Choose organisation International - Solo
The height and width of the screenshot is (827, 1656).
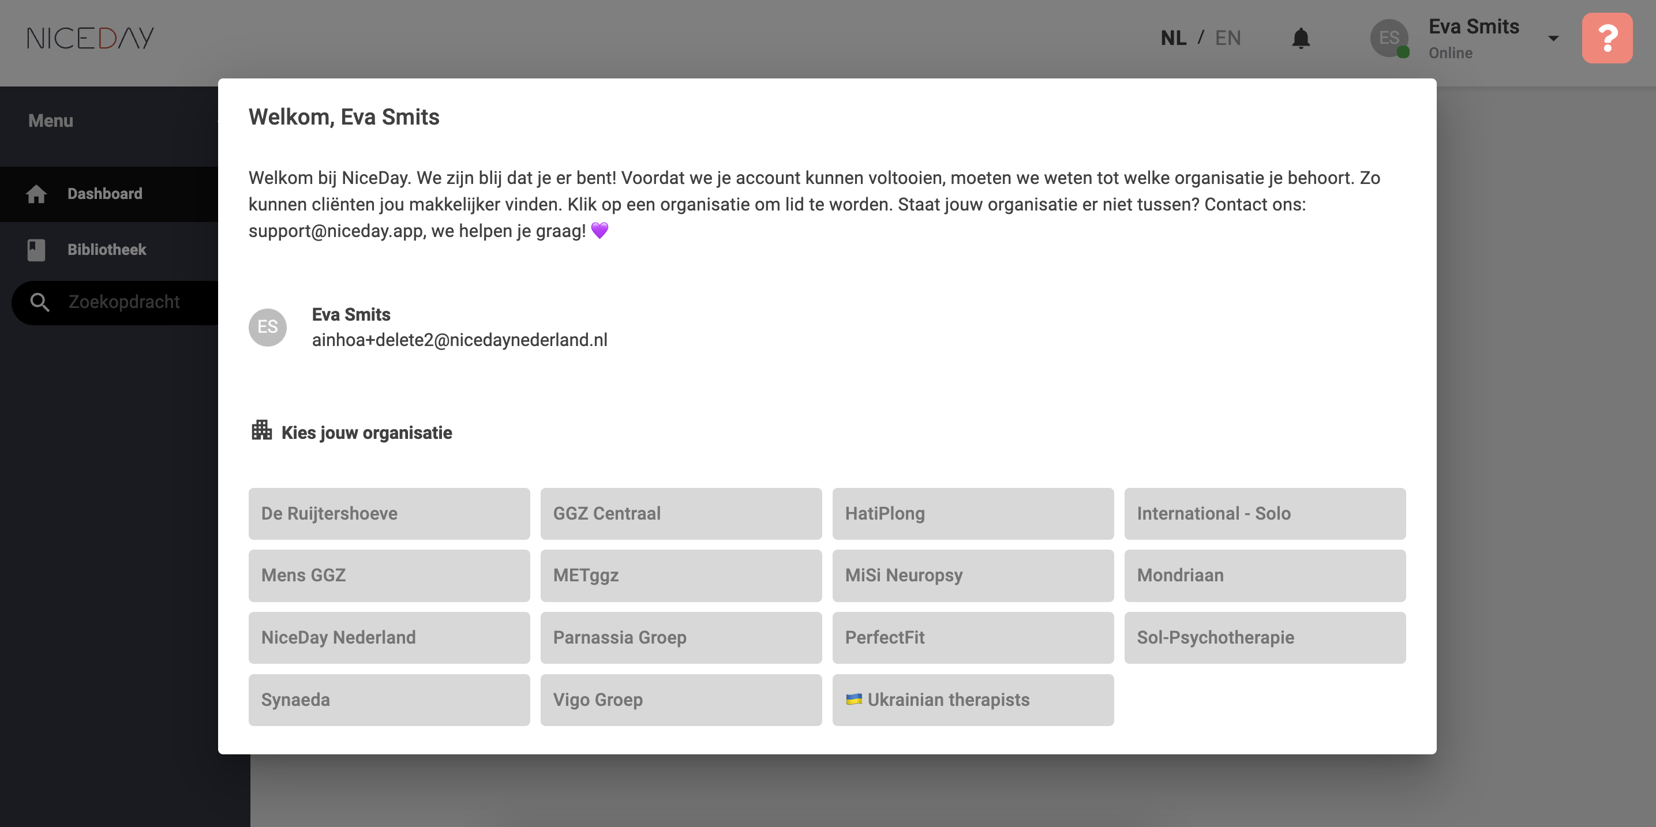coord(1264,513)
